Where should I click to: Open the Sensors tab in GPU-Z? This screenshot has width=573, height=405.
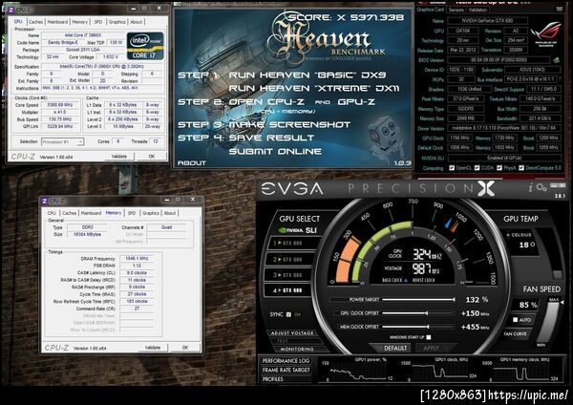(456, 10)
